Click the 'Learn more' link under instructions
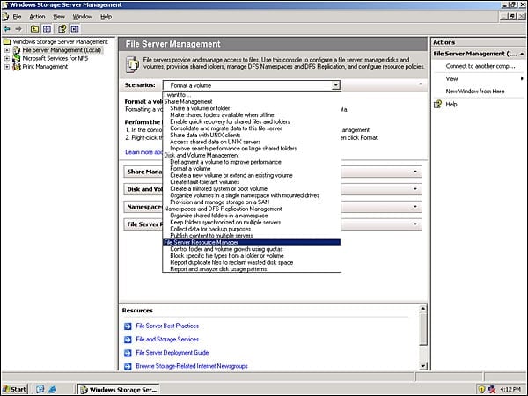This screenshot has width=528, height=396. [143, 152]
